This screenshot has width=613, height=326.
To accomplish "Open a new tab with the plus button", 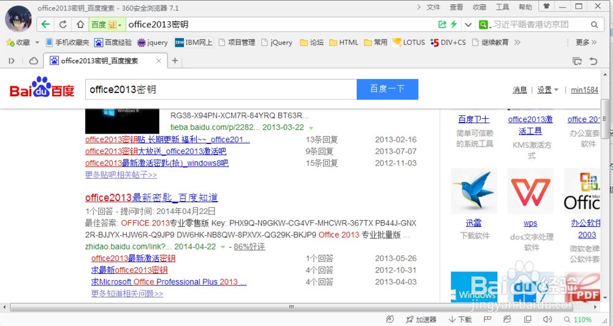I will tap(175, 61).
